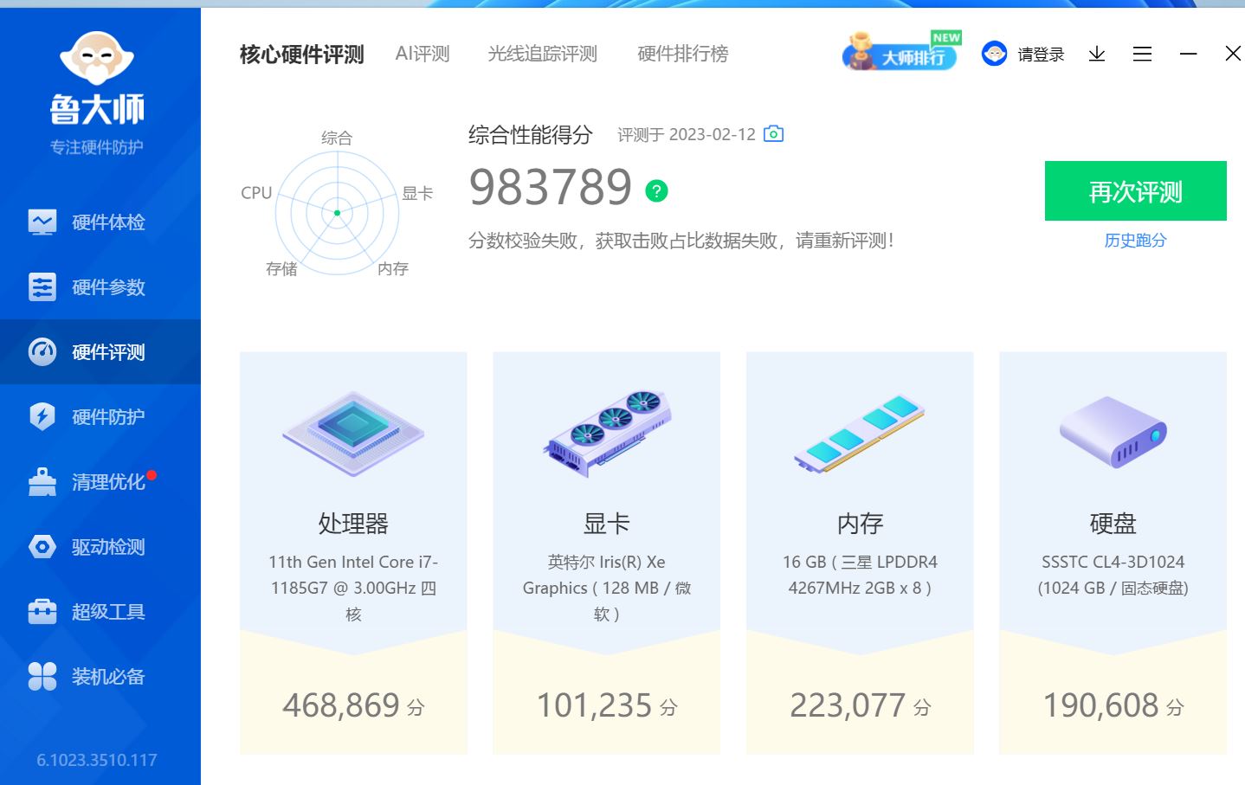
Task: Switch to the AI评测 tab
Action: tap(423, 54)
